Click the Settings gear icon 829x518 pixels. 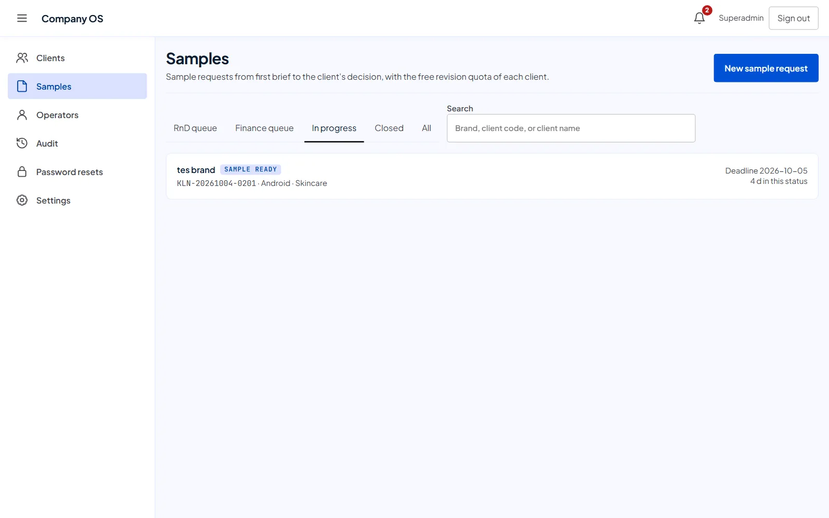click(22, 200)
